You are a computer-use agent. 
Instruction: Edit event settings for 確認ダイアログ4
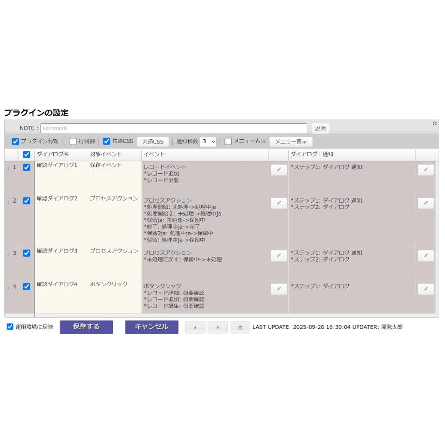(x=279, y=289)
